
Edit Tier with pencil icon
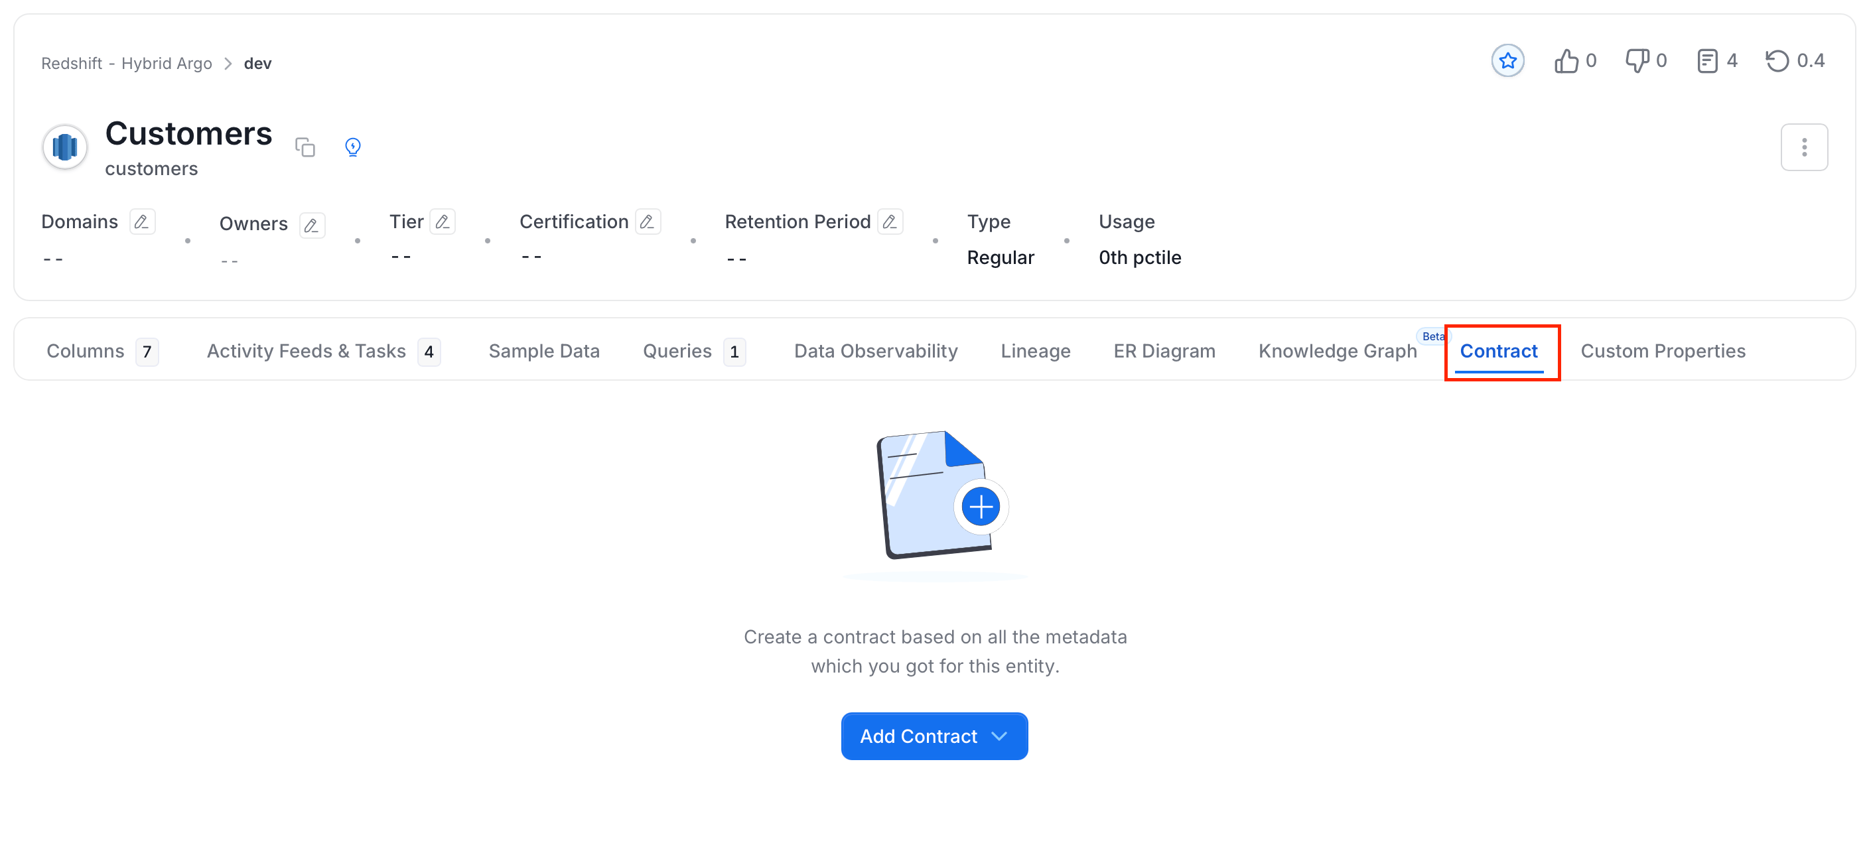point(443,222)
